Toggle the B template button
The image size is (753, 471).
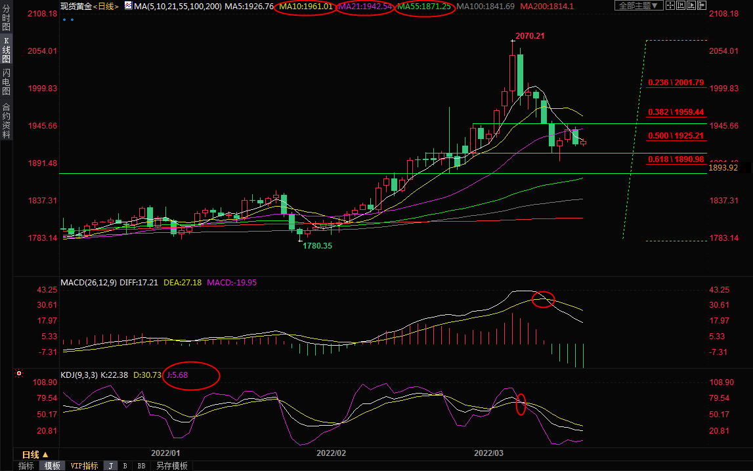(125, 466)
